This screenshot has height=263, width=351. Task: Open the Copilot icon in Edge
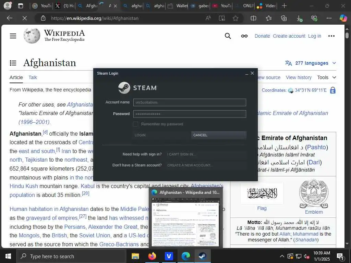tap(343, 18)
